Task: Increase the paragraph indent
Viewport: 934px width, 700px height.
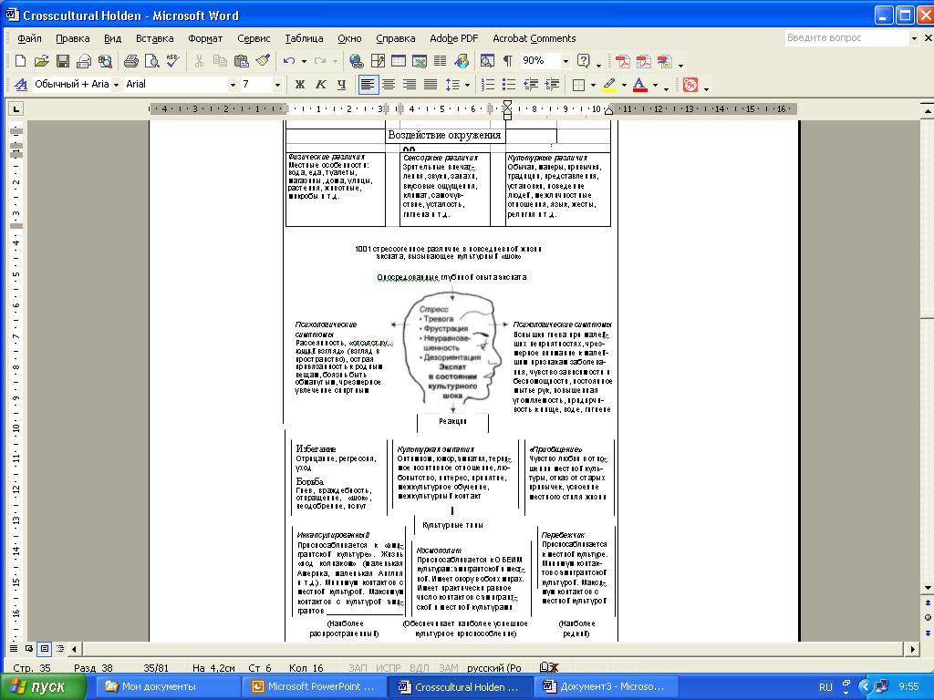Action: tap(552, 85)
